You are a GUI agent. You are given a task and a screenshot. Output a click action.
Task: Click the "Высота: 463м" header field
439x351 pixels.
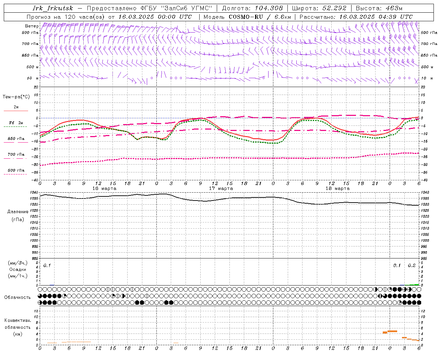coord(379,8)
